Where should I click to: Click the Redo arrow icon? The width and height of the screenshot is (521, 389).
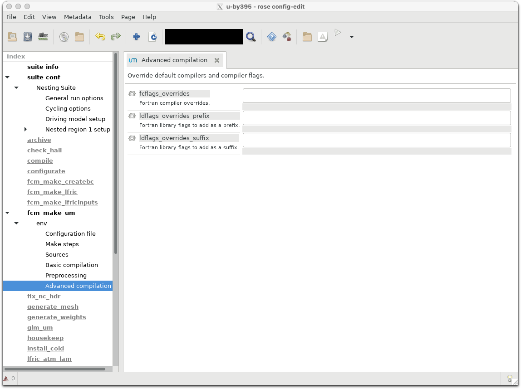116,37
